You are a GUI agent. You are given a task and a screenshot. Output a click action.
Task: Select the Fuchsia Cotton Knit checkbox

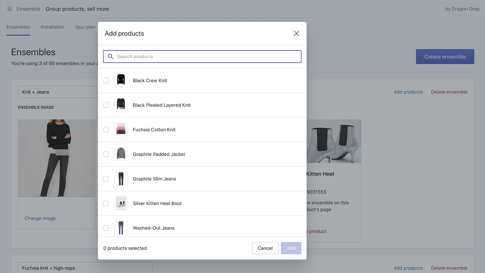click(x=106, y=130)
